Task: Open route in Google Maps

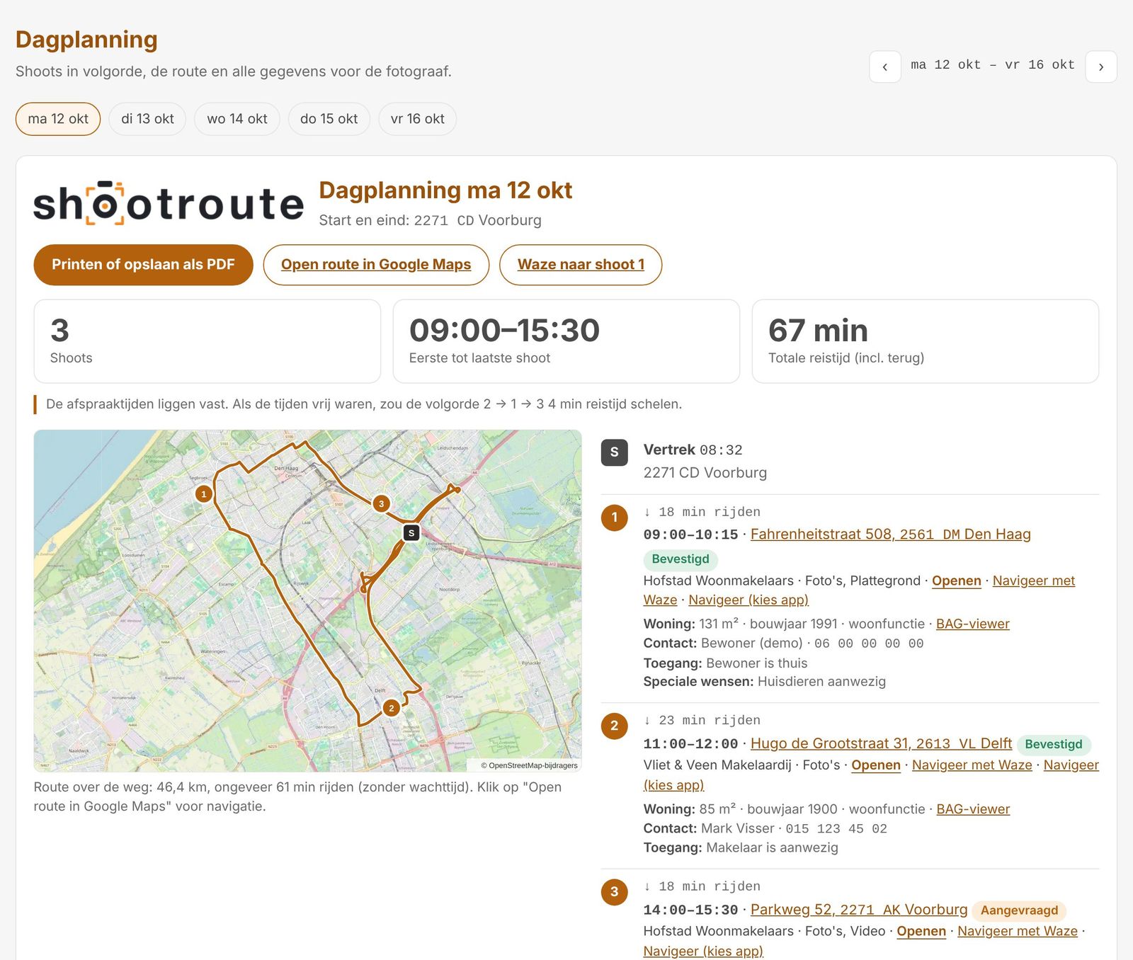Action: pyautogui.click(x=376, y=265)
